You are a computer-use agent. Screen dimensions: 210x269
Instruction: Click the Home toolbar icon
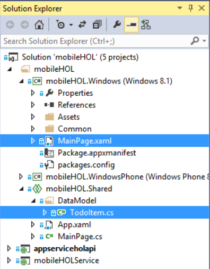tap(39, 24)
